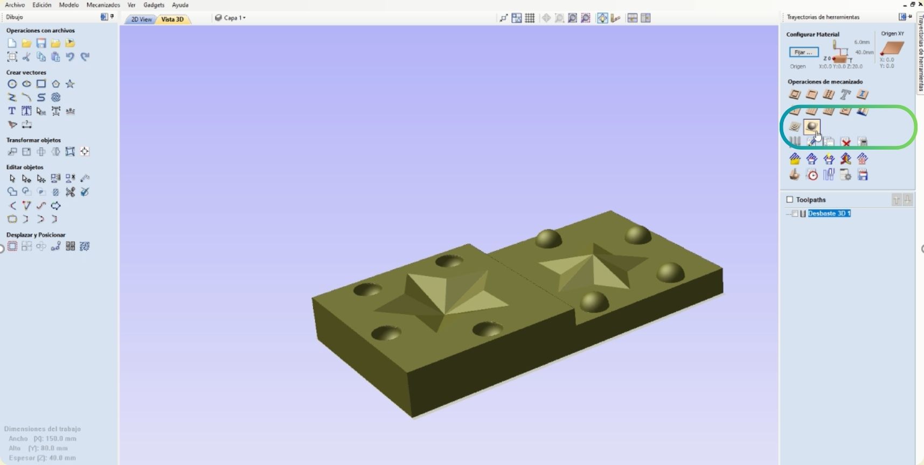Select the text on a curve tool
Viewport: 924px width, 465px height.
70,111
